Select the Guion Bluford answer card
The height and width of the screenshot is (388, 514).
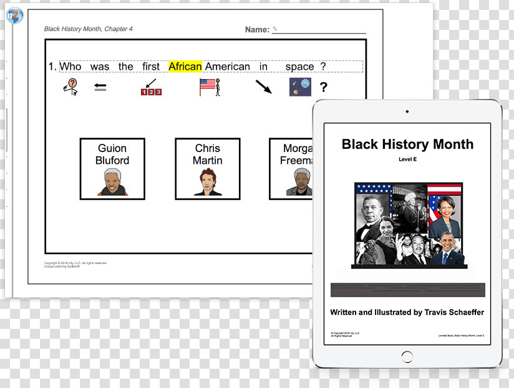point(112,169)
